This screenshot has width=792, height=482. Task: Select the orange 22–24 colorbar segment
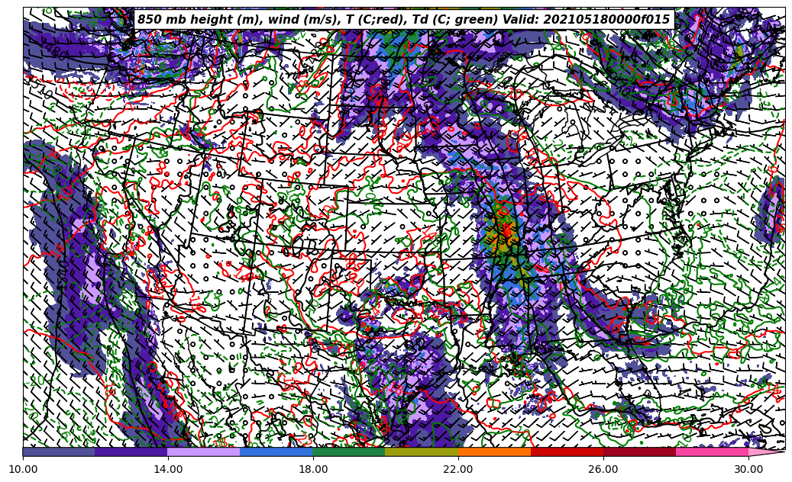tap(494, 451)
